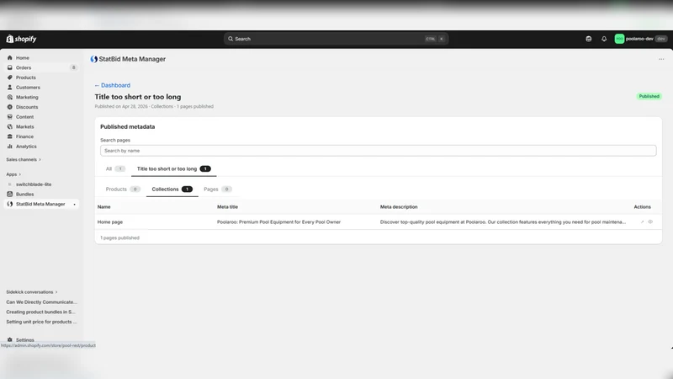This screenshot has height=379, width=673.
Task: Expand Sidekick conversations section
Action: coord(32,292)
